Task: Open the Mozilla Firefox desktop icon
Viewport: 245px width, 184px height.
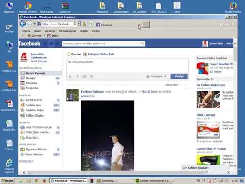Action: coord(233,7)
